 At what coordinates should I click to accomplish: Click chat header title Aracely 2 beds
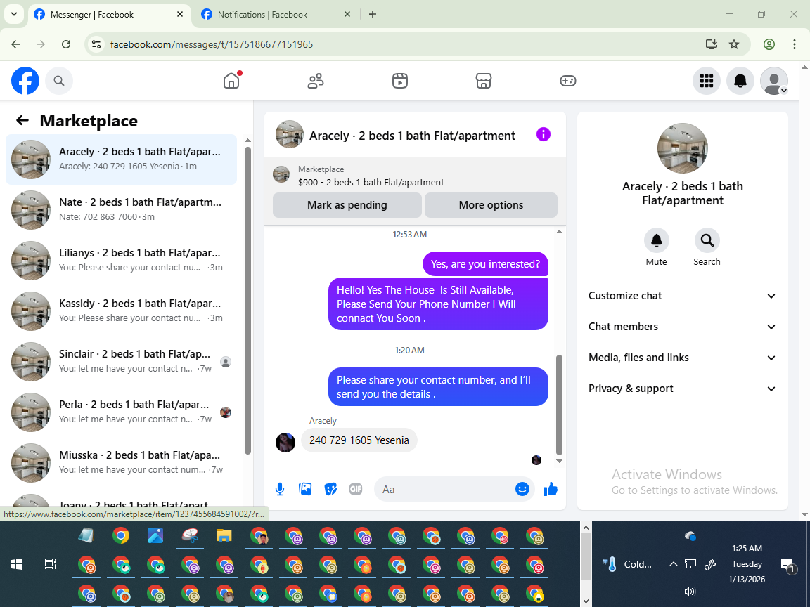412,135
